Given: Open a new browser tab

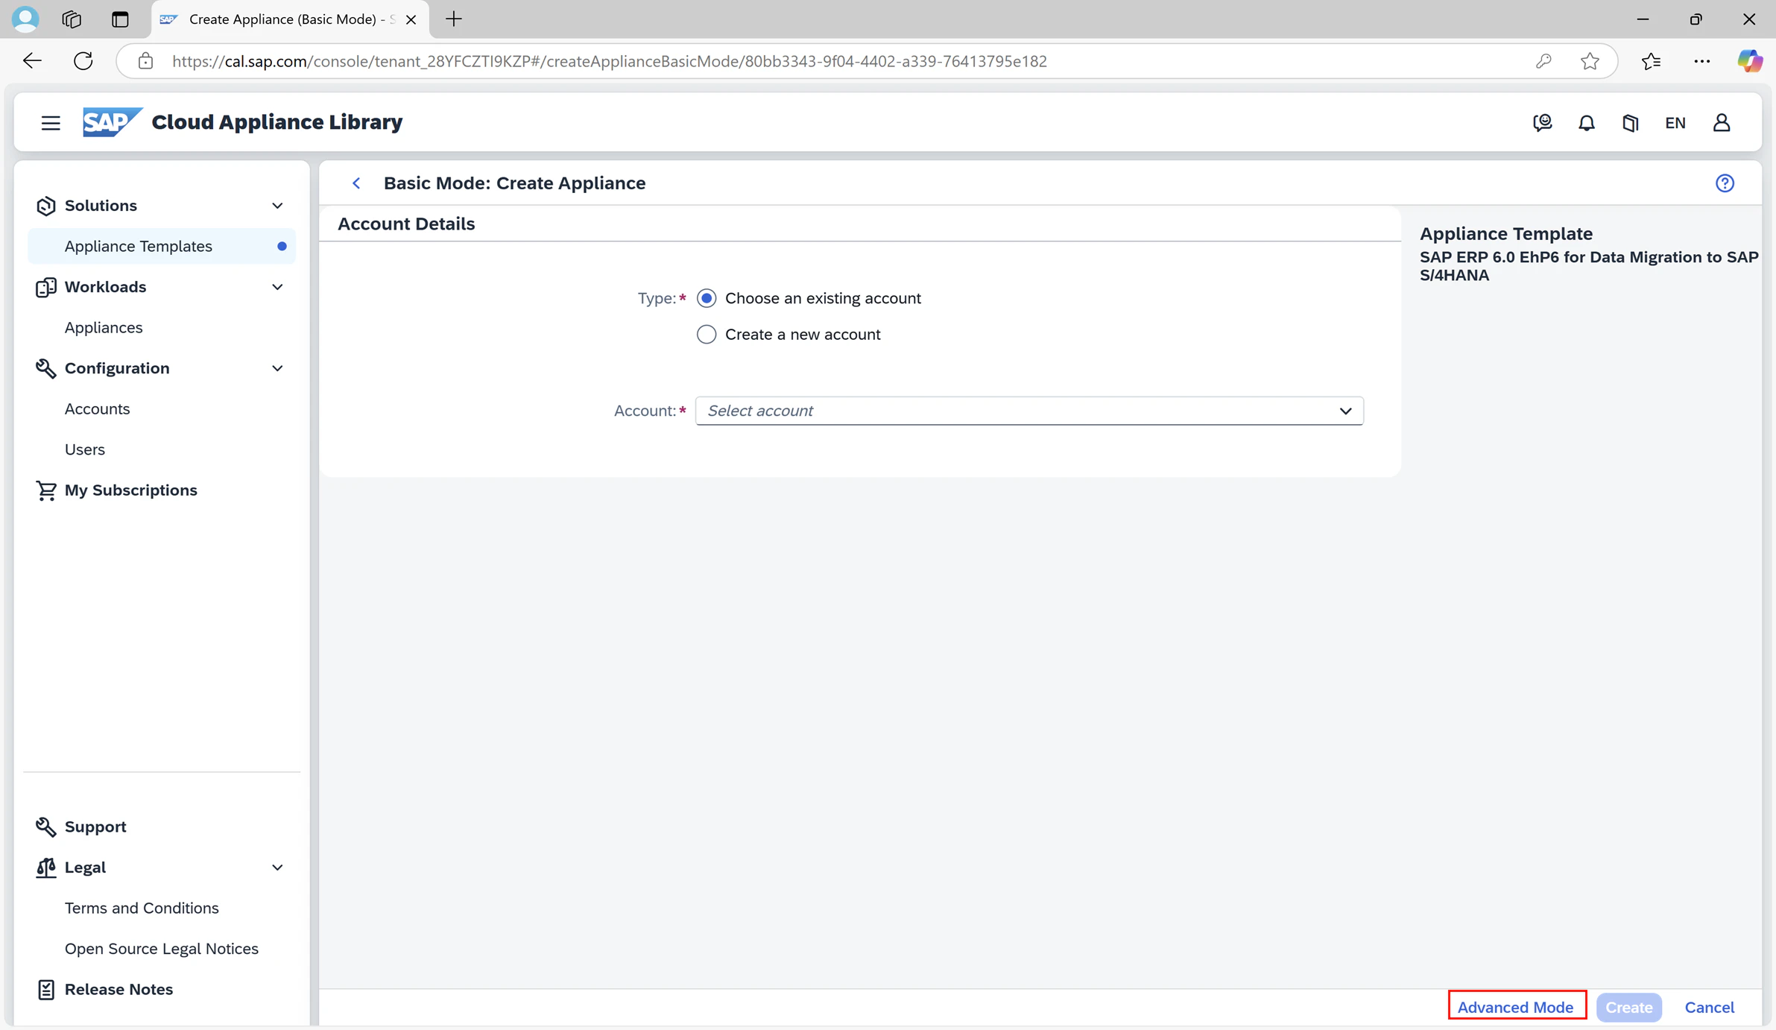Looking at the screenshot, I should pyautogui.click(x=454, y=19).
